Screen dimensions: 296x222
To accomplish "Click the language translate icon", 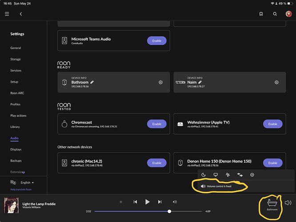I will click(x=13, y=182).
